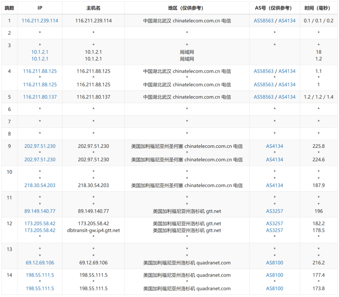Click hop number 8 in first column
339x297 pixels.
9,134
